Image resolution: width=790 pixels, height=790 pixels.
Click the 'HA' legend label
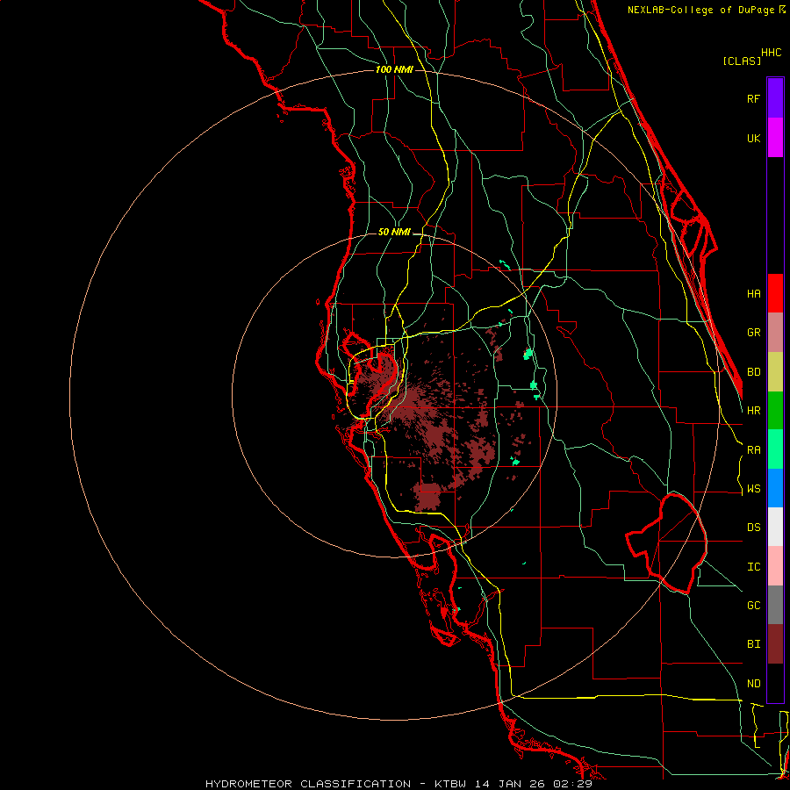[753, 294]
